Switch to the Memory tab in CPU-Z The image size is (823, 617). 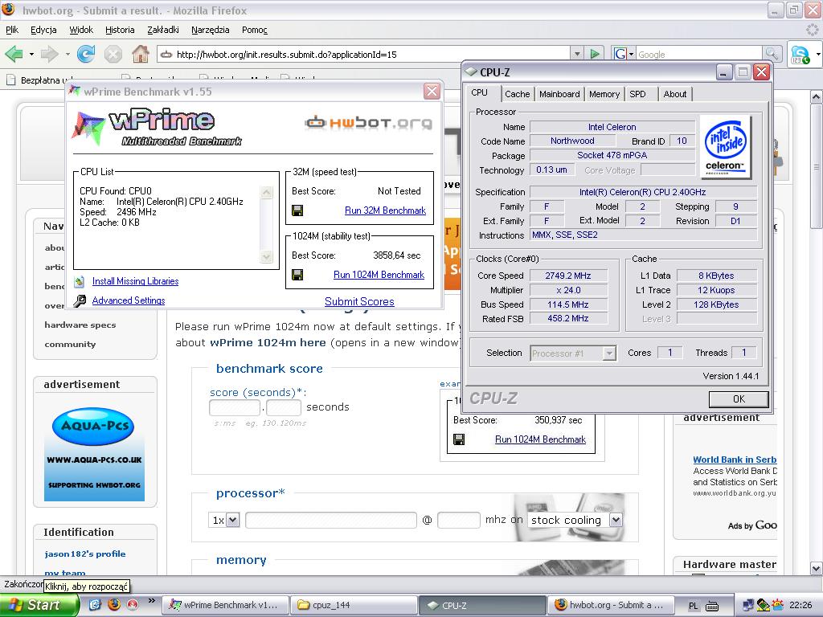tap(604, 95)
